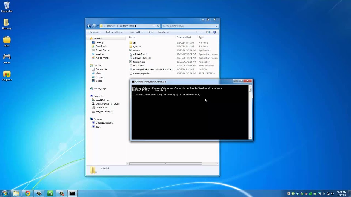
Task: Open the Share with menu
Action: (136, 32)
